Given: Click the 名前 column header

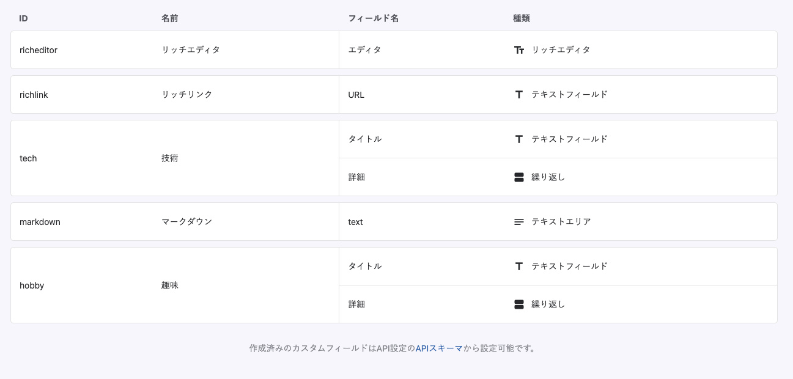Looking at the screenshot, I should pyautogui.click(x=169, y=18).
